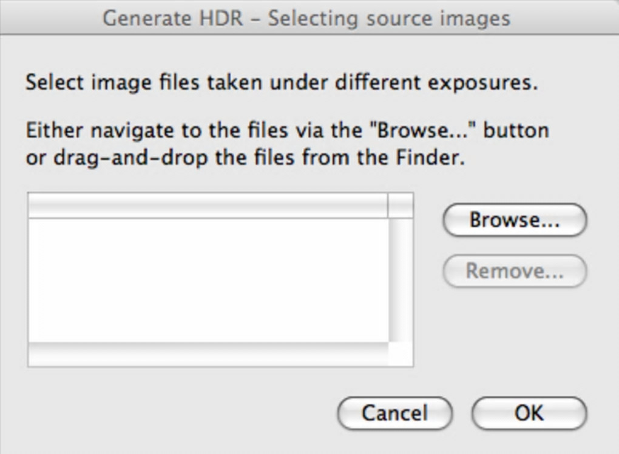This screenshot has height=454, width=619.
Task: Click the "Select image files" instruction line
Action: pyautogui.click(x=282, y=82)
